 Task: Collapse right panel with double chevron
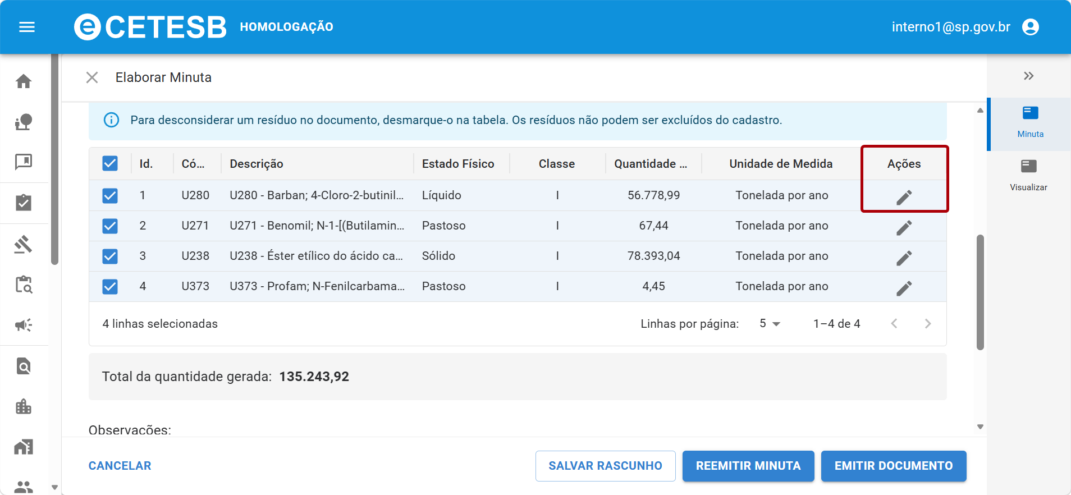(1028, 76)
